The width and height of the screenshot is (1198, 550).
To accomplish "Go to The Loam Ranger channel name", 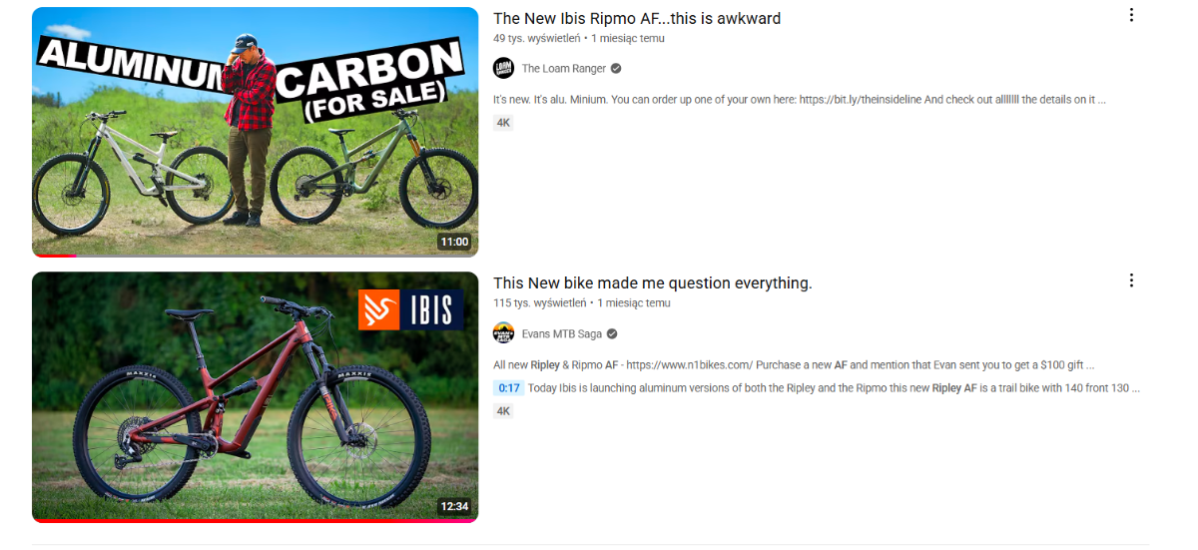I will [564, 69].
